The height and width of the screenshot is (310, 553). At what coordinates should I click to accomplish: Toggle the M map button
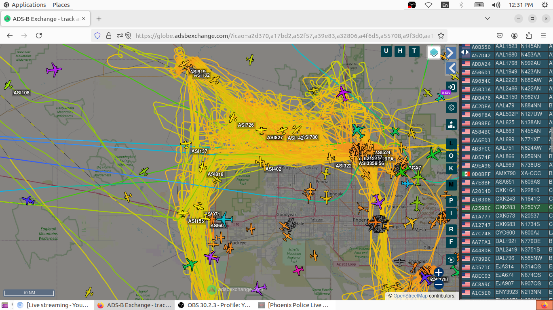(452, 184)
